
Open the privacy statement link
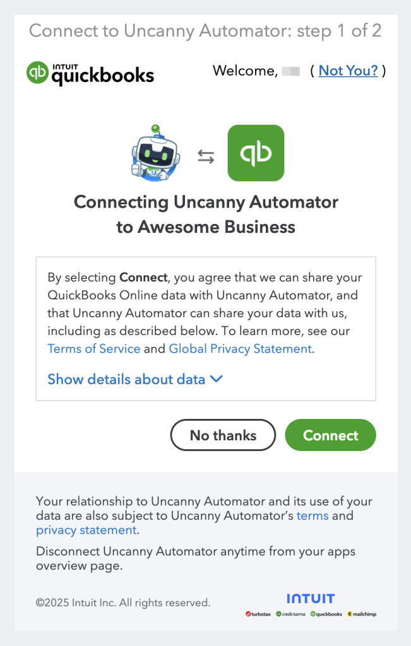(x=86, y=530)
